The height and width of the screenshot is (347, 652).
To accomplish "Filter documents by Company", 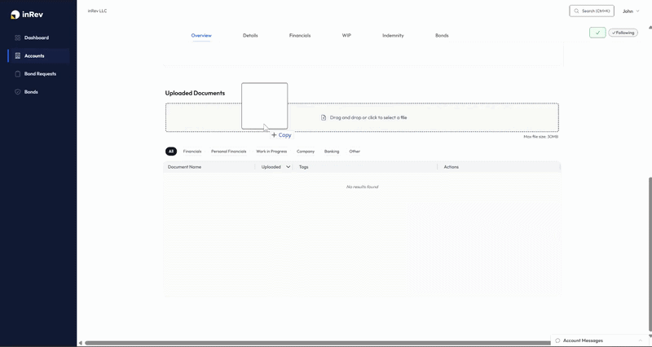I will coord(306,152).
